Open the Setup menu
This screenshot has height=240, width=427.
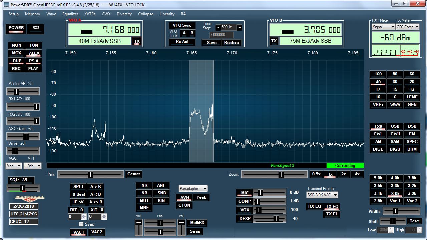[14, 14]
